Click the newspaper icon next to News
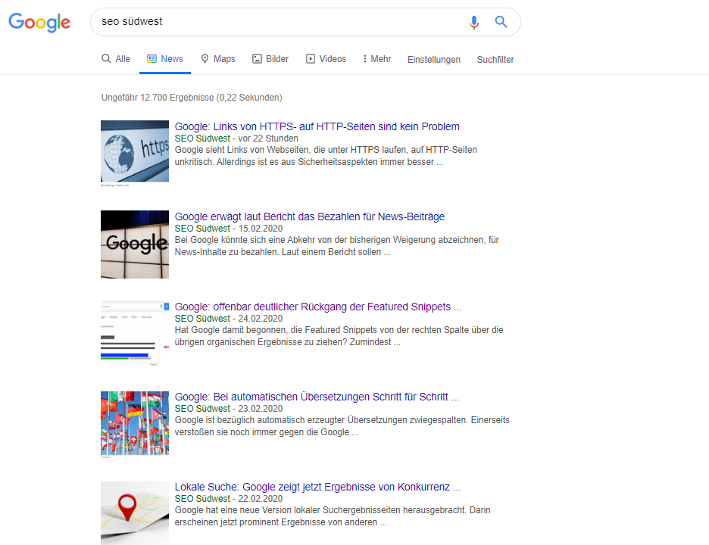 coord(154,58)
